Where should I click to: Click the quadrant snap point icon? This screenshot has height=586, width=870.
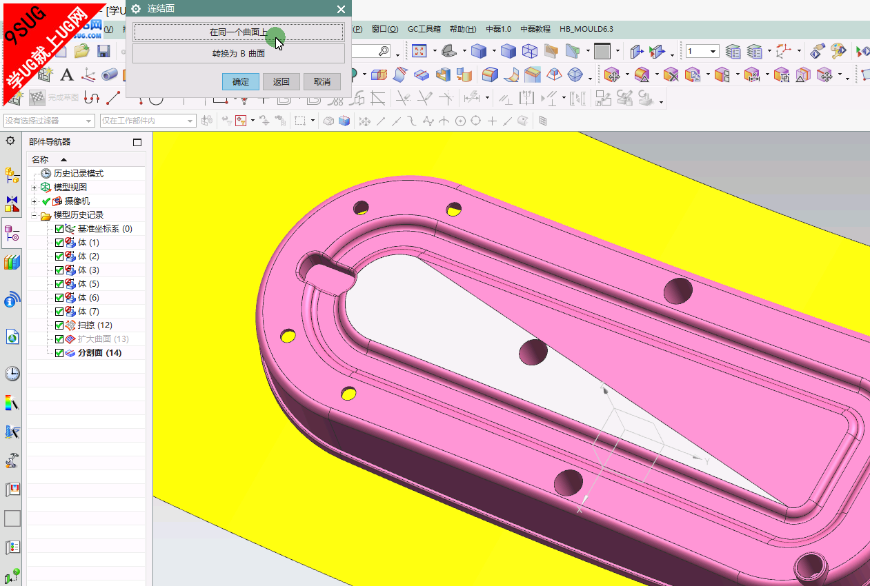pos(475,121)
